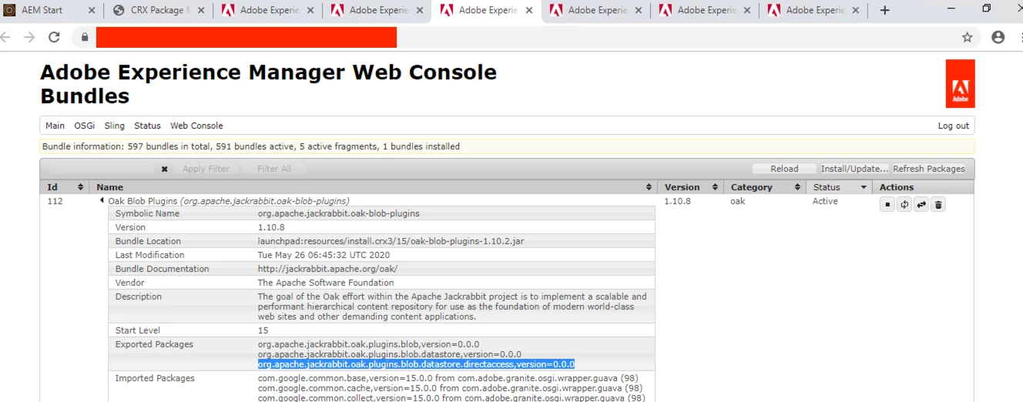Click org.apache.jackrabbit.oak.plugins.blob,version=0.0.0 package
1023x402 pixels.
368,344
